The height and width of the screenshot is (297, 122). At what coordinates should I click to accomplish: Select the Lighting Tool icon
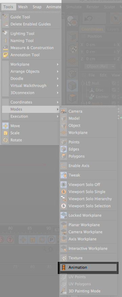click(x=5, y=33)
